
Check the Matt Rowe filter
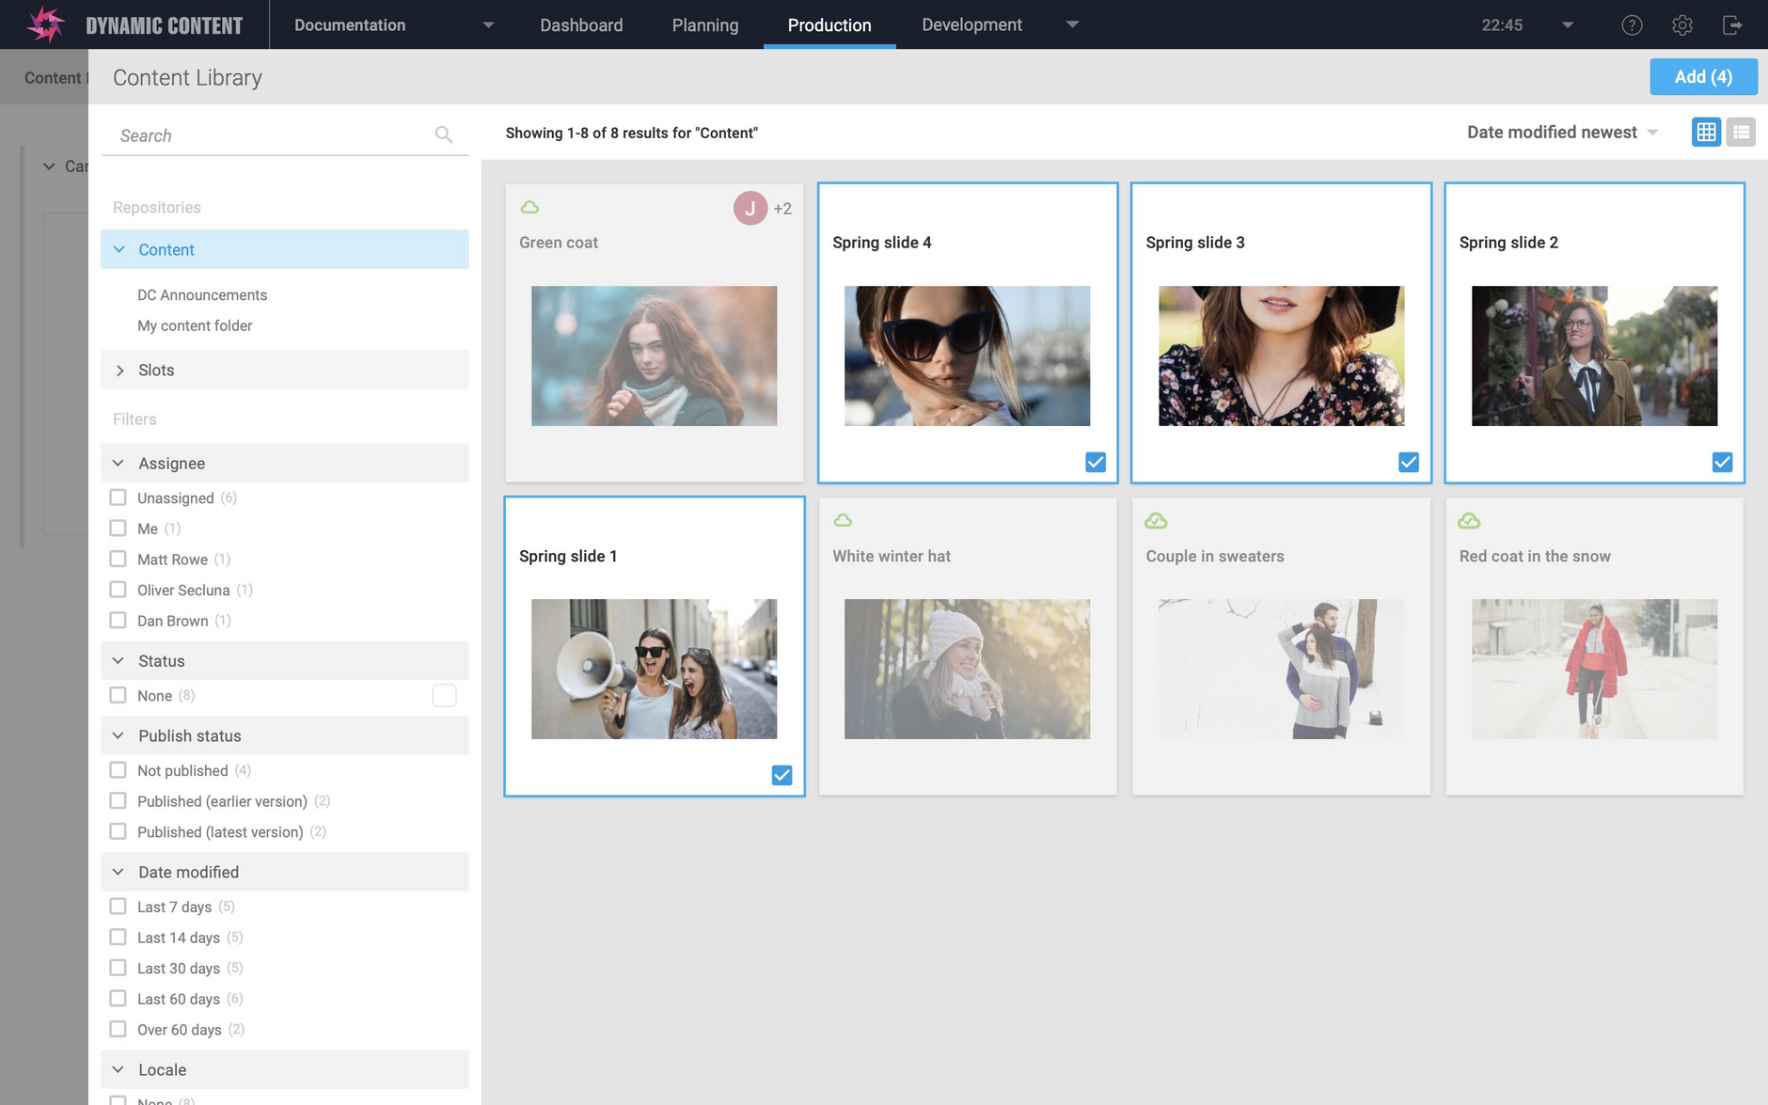pyautogui.click(x=118, y=559)
